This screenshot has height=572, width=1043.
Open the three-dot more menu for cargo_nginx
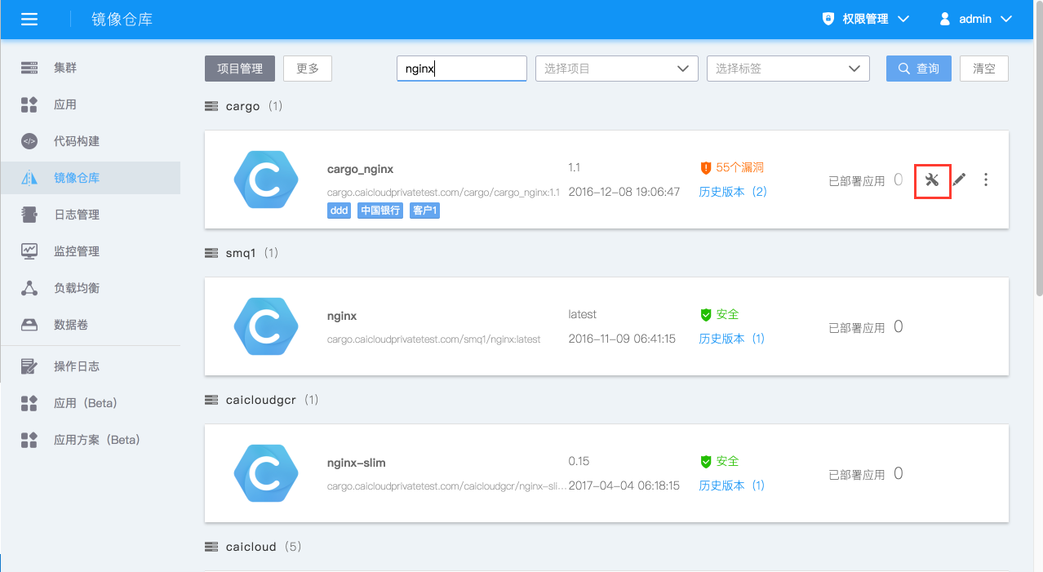986,180
